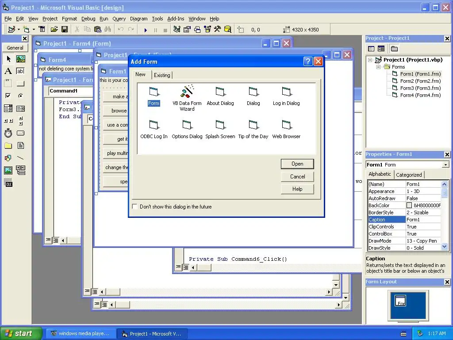
Task: Click the BorderStyle property row
Action: pyautogui.click(x=404, y=212)
